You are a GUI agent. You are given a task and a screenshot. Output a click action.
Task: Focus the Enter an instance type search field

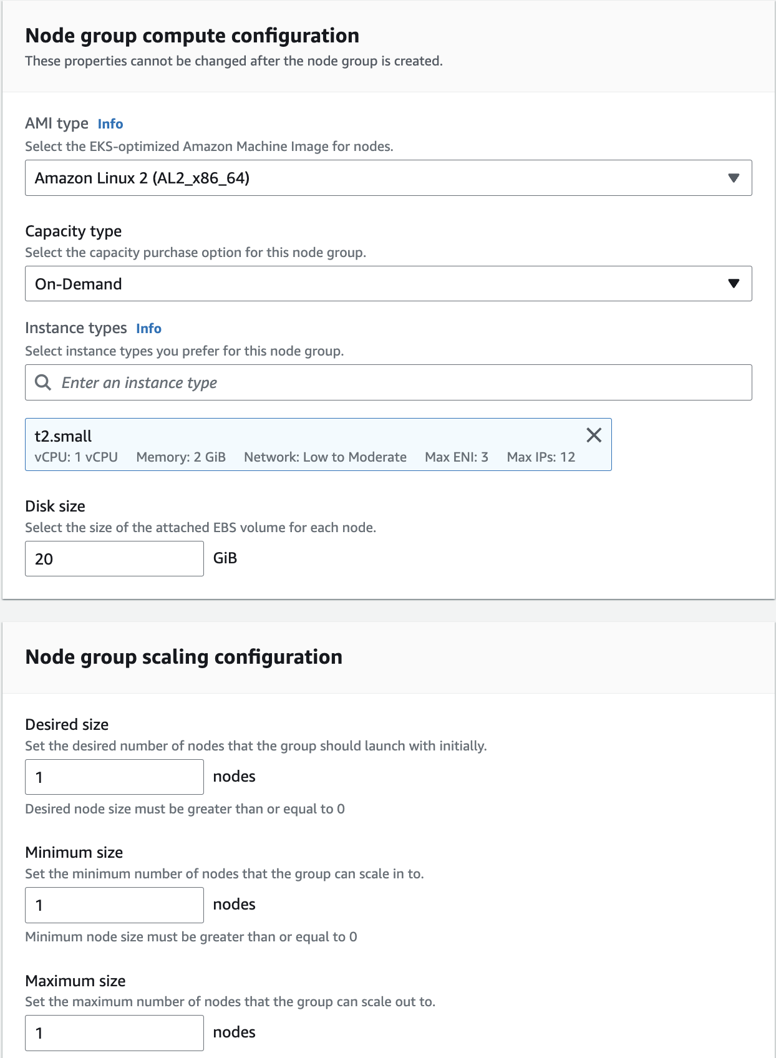pos(388,382)
